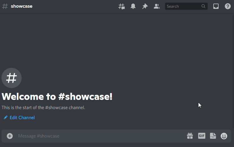Open the Threads panel icon
This screenshot has width=234, height=147.
(x=122, y=6)
